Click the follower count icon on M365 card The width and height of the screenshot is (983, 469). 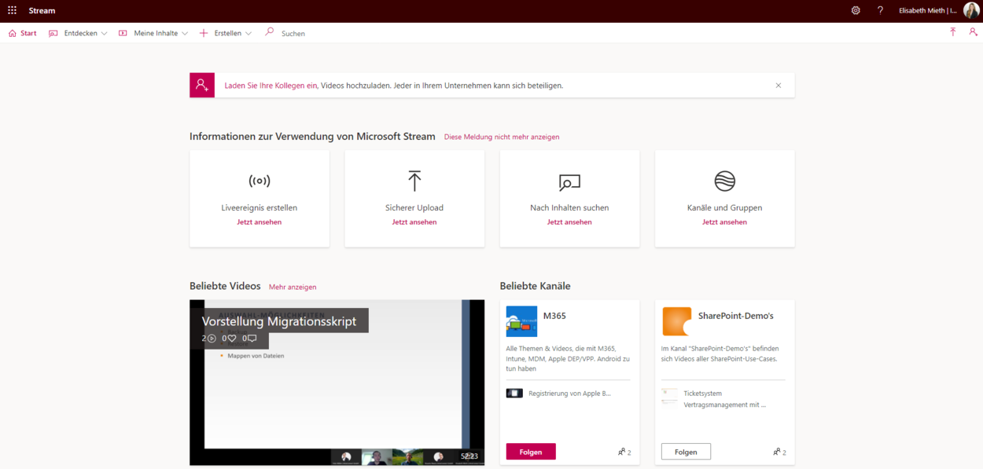click(621, 452)
